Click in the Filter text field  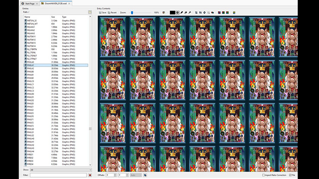[x=58, y=175]
